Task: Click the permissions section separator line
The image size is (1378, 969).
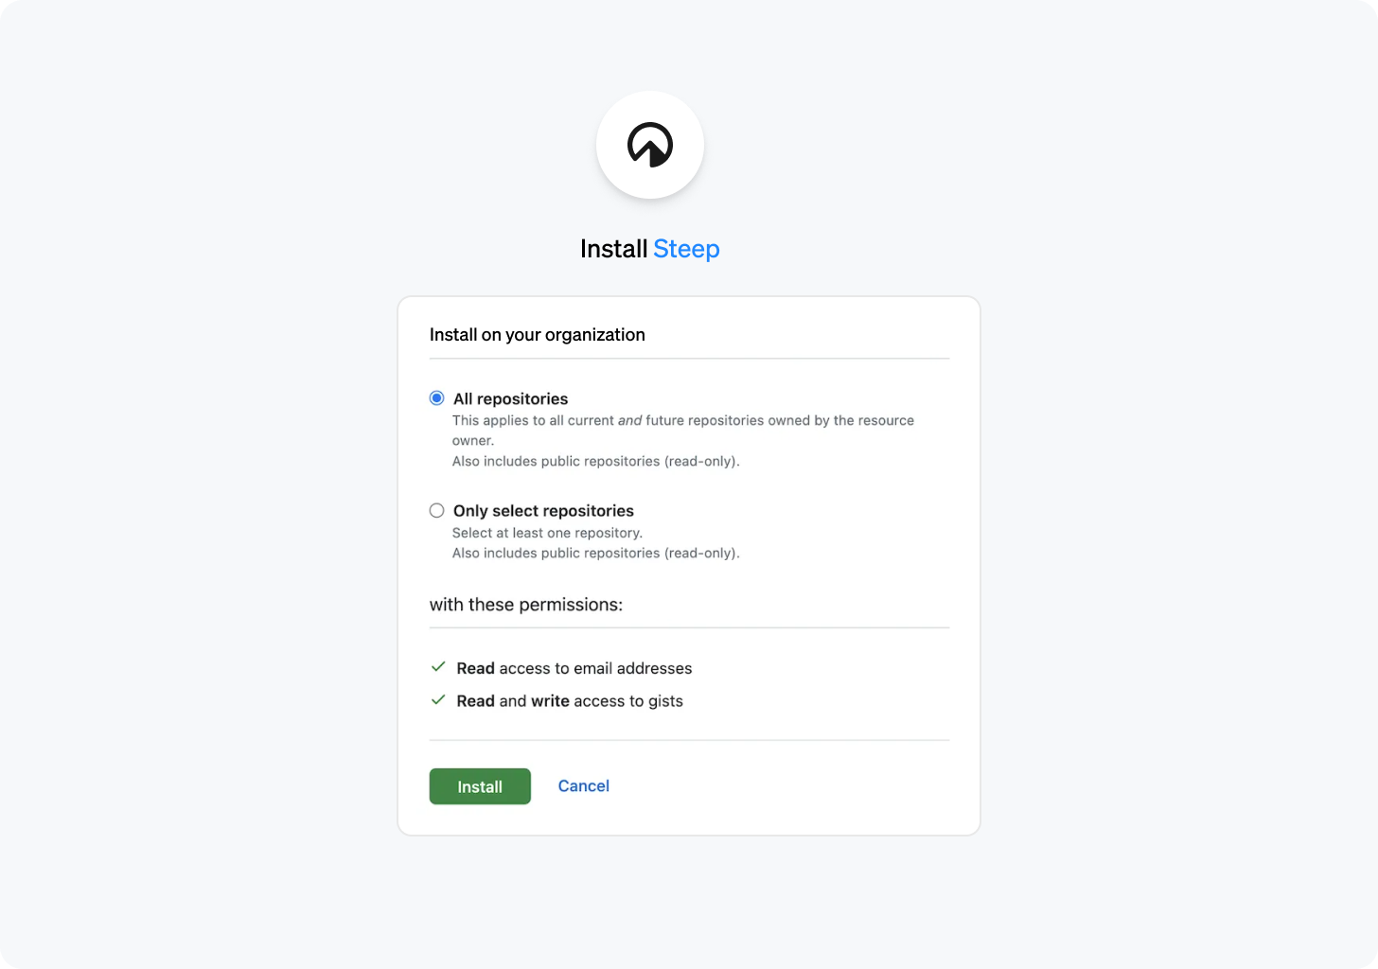Action: tap(689, 626)
